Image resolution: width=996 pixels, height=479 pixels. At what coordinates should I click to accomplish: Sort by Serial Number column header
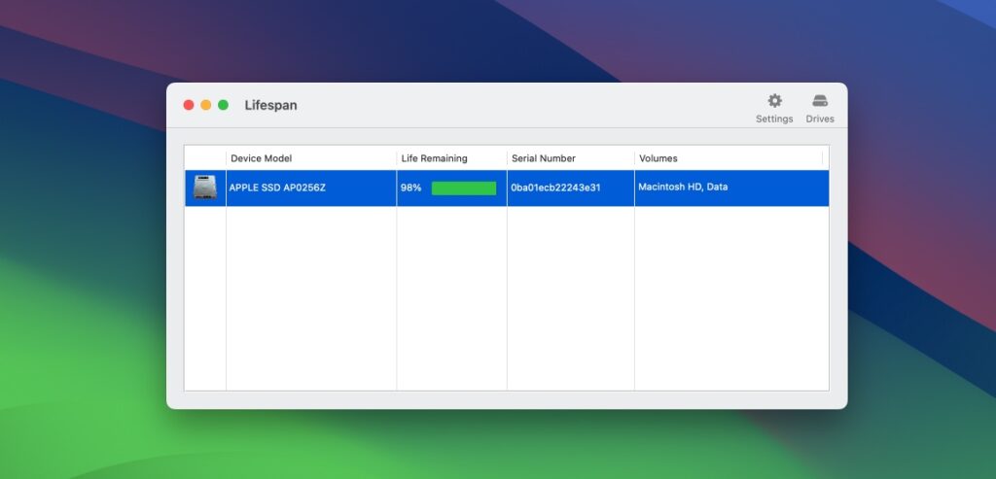570,158
